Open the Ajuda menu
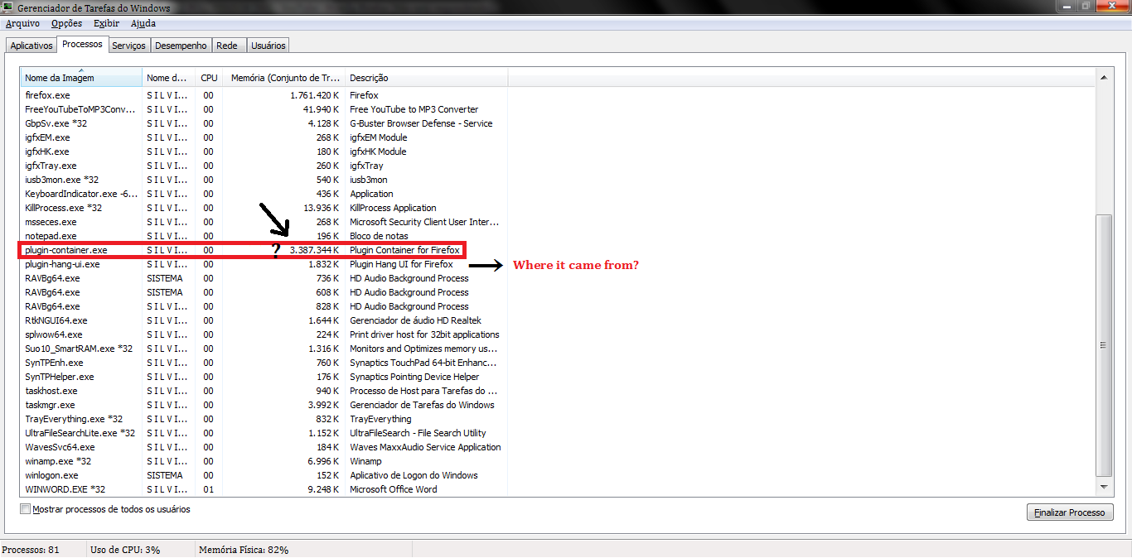This screenshot has height=558, width=1132. pyautogui.click(x=143, y=23)
